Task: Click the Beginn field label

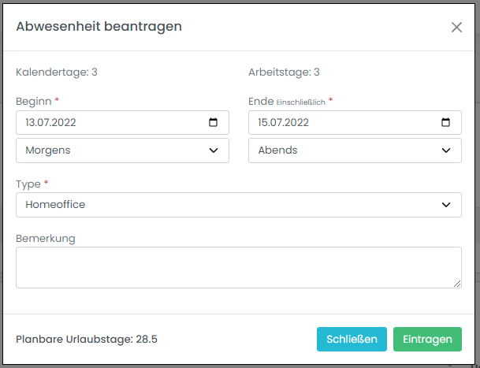Action: pos(32,102)
